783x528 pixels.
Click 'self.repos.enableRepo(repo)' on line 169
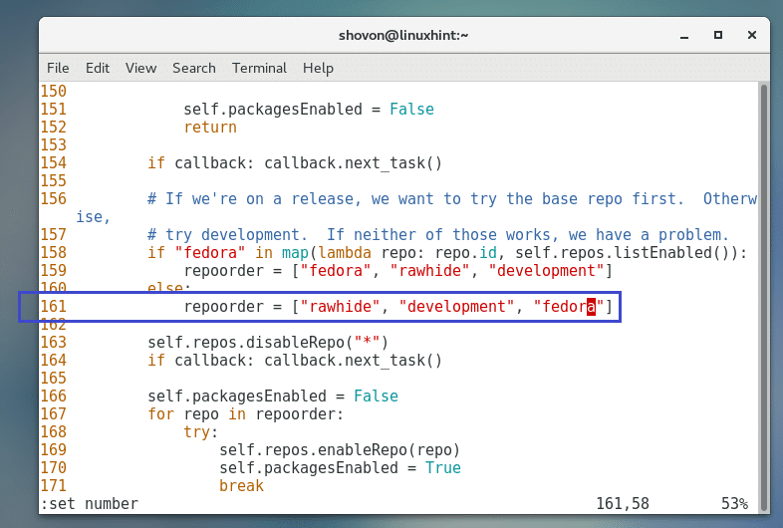tap(340, 450)
